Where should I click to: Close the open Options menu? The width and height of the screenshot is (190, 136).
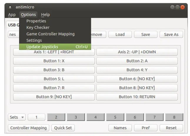[x=28, y=15]
